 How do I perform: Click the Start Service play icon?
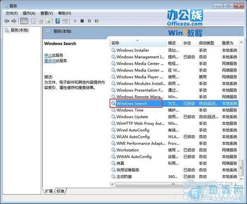coord(75,21)
